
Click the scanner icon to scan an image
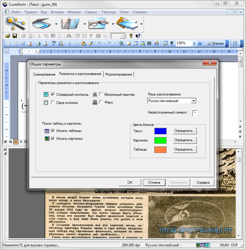coord(42,24)
